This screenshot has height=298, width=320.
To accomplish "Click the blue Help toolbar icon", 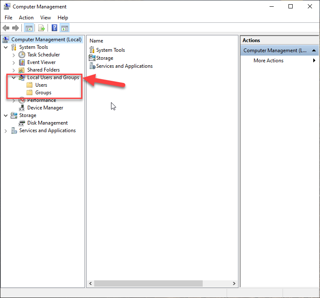I will coord(54,28).
